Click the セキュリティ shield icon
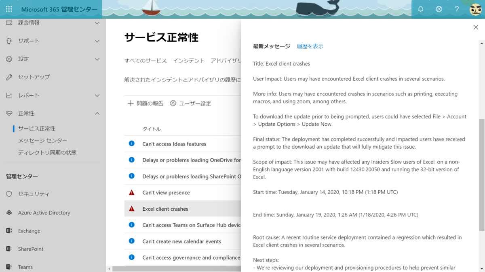485x272 pixels. click(9, 194)
